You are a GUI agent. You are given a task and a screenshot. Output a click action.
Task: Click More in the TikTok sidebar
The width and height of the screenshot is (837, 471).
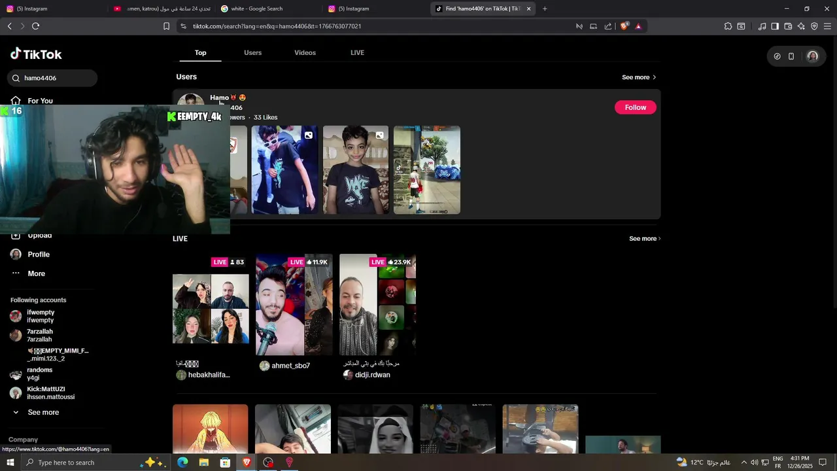coord(36,273)
